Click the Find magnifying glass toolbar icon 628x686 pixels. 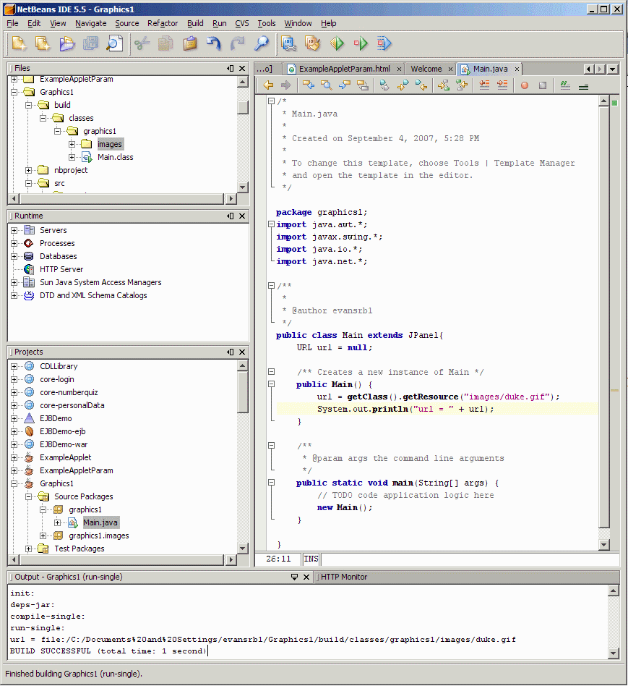click(262, 43)
